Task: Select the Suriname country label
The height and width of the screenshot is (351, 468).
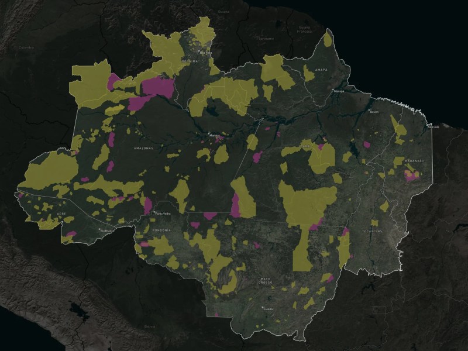Action: click(267, 38)
